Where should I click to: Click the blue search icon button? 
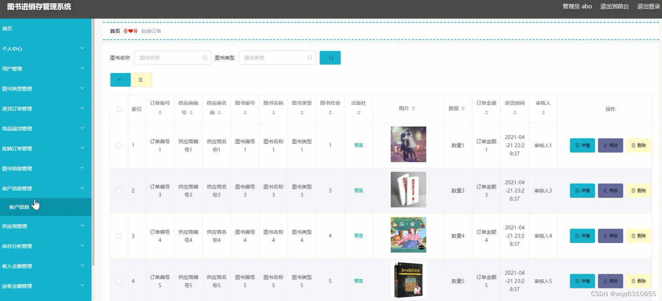(x=330, y=58)
